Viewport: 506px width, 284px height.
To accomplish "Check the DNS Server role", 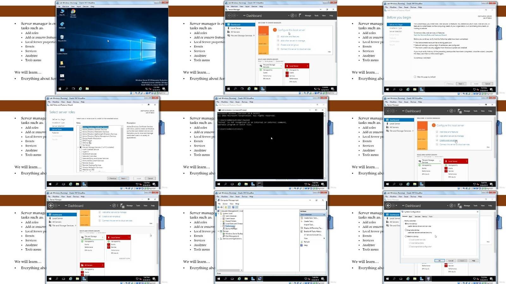I will click(81, 143).
